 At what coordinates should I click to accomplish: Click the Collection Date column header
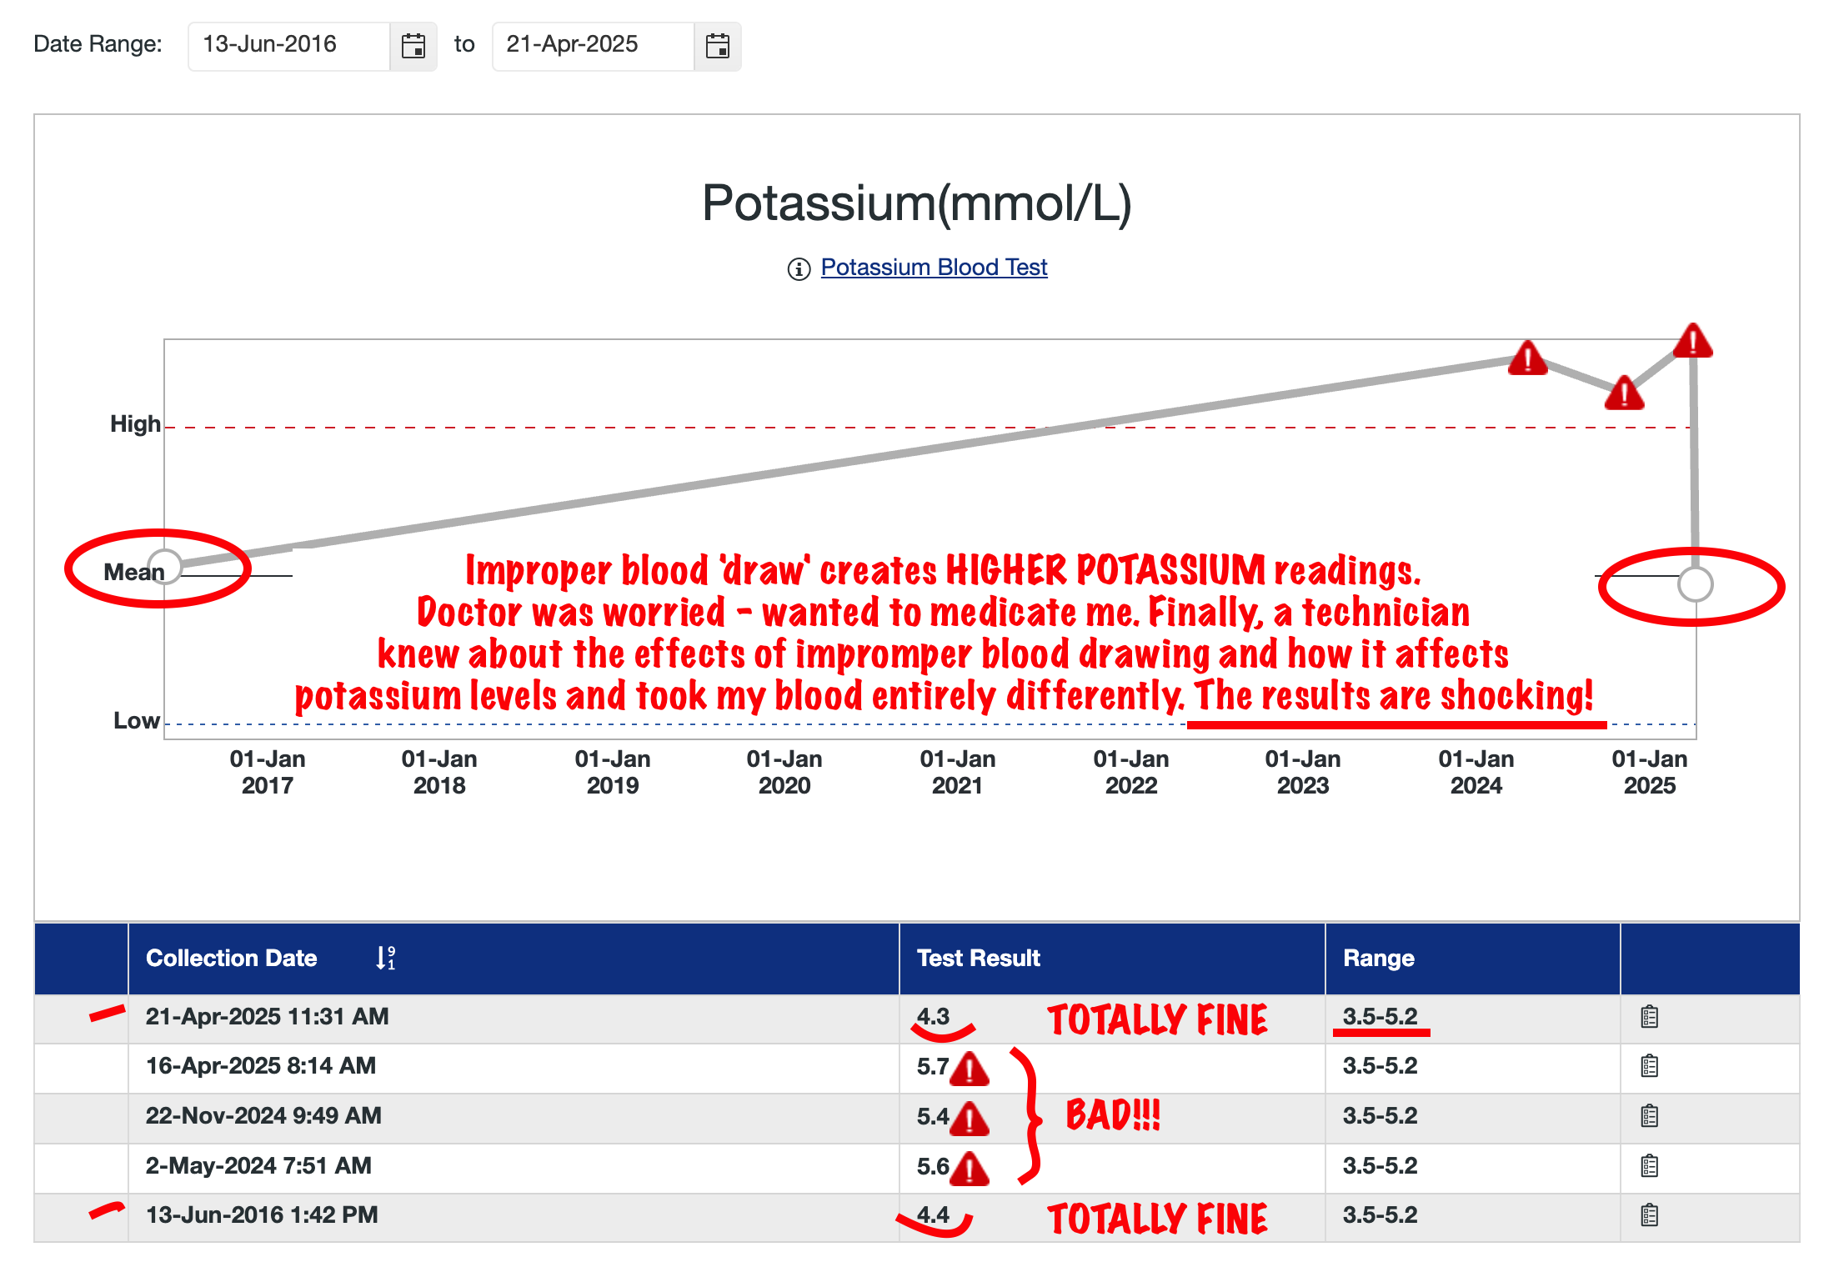tap(232, 958)
